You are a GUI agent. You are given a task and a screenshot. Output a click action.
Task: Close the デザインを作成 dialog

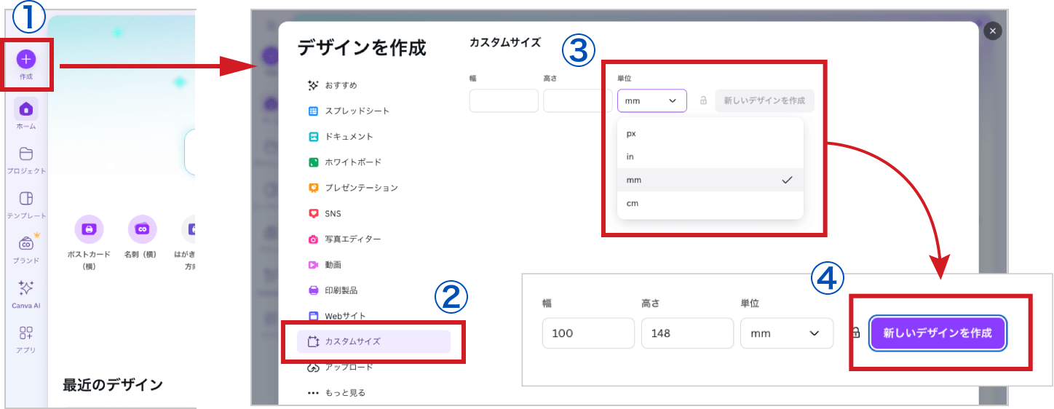[993, 31]
